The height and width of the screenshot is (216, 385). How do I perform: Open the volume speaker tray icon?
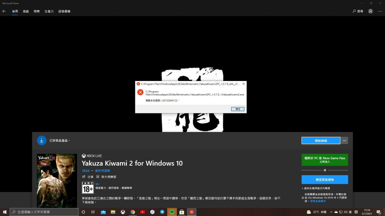tap(346, 212)
